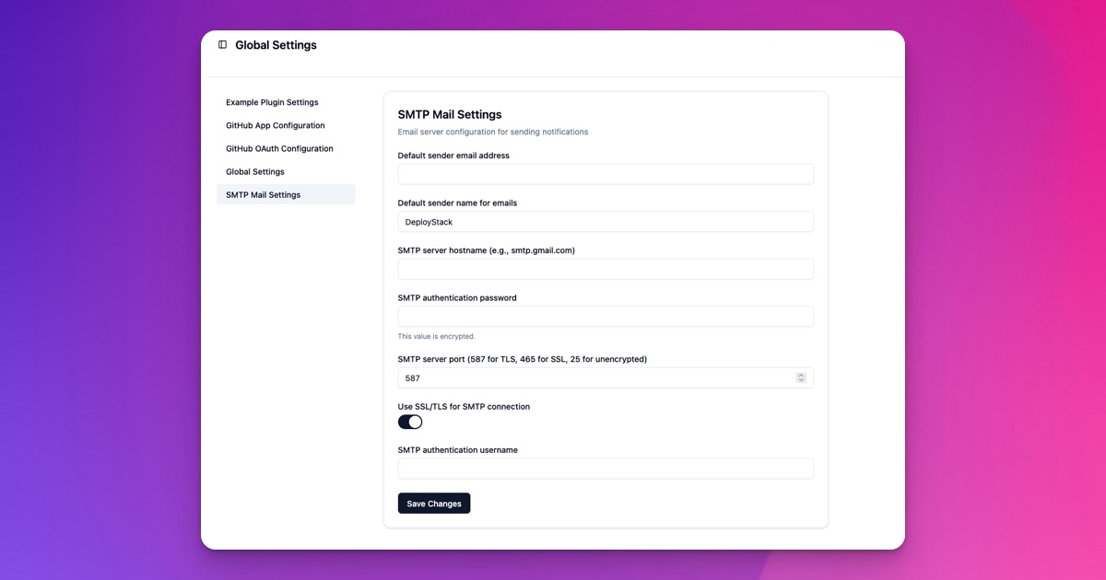
Task: Increment SMTP port with up arrow
Action: [x=801, y=375]
